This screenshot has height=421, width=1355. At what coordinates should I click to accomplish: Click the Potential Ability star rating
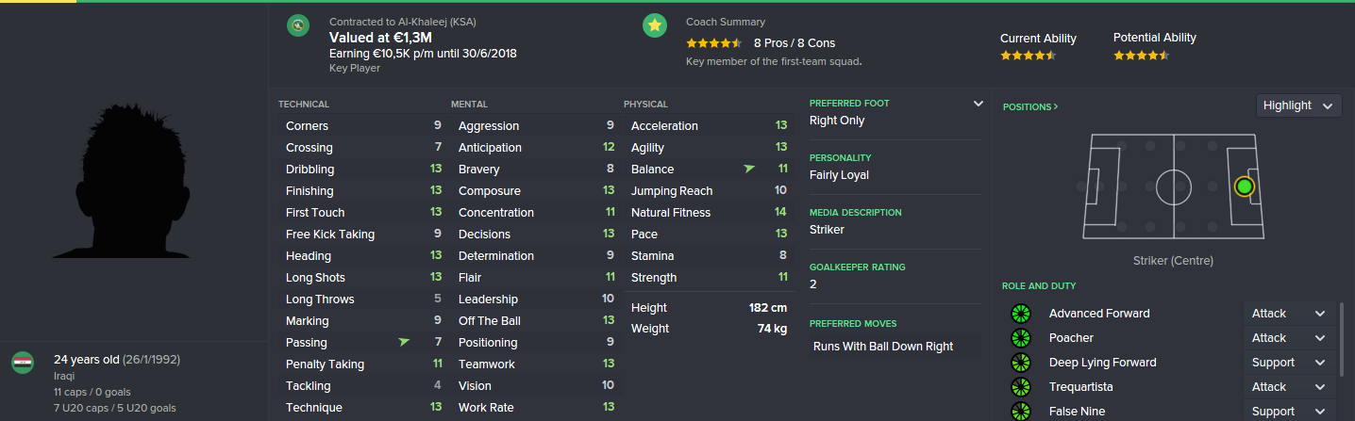pos(1142,56)
